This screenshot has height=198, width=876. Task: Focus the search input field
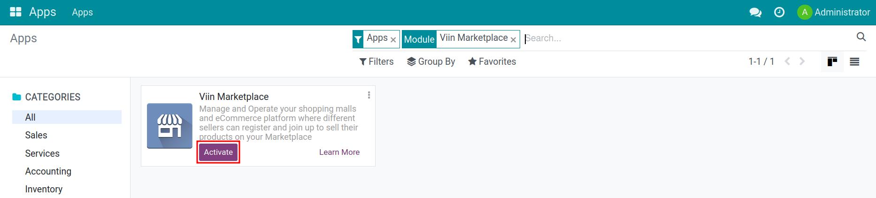coord(688,38)
